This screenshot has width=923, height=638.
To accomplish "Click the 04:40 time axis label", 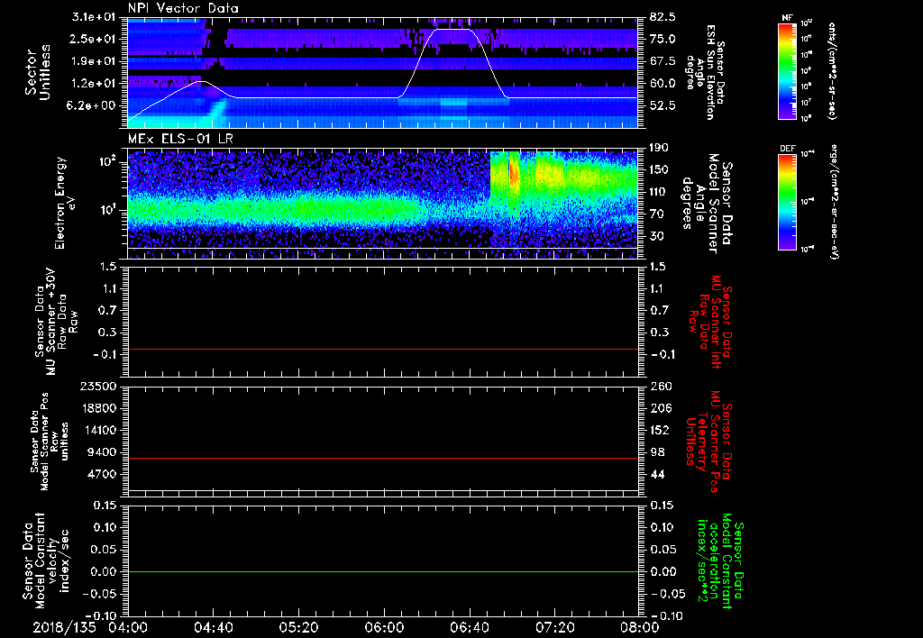I will coord(213,627).
